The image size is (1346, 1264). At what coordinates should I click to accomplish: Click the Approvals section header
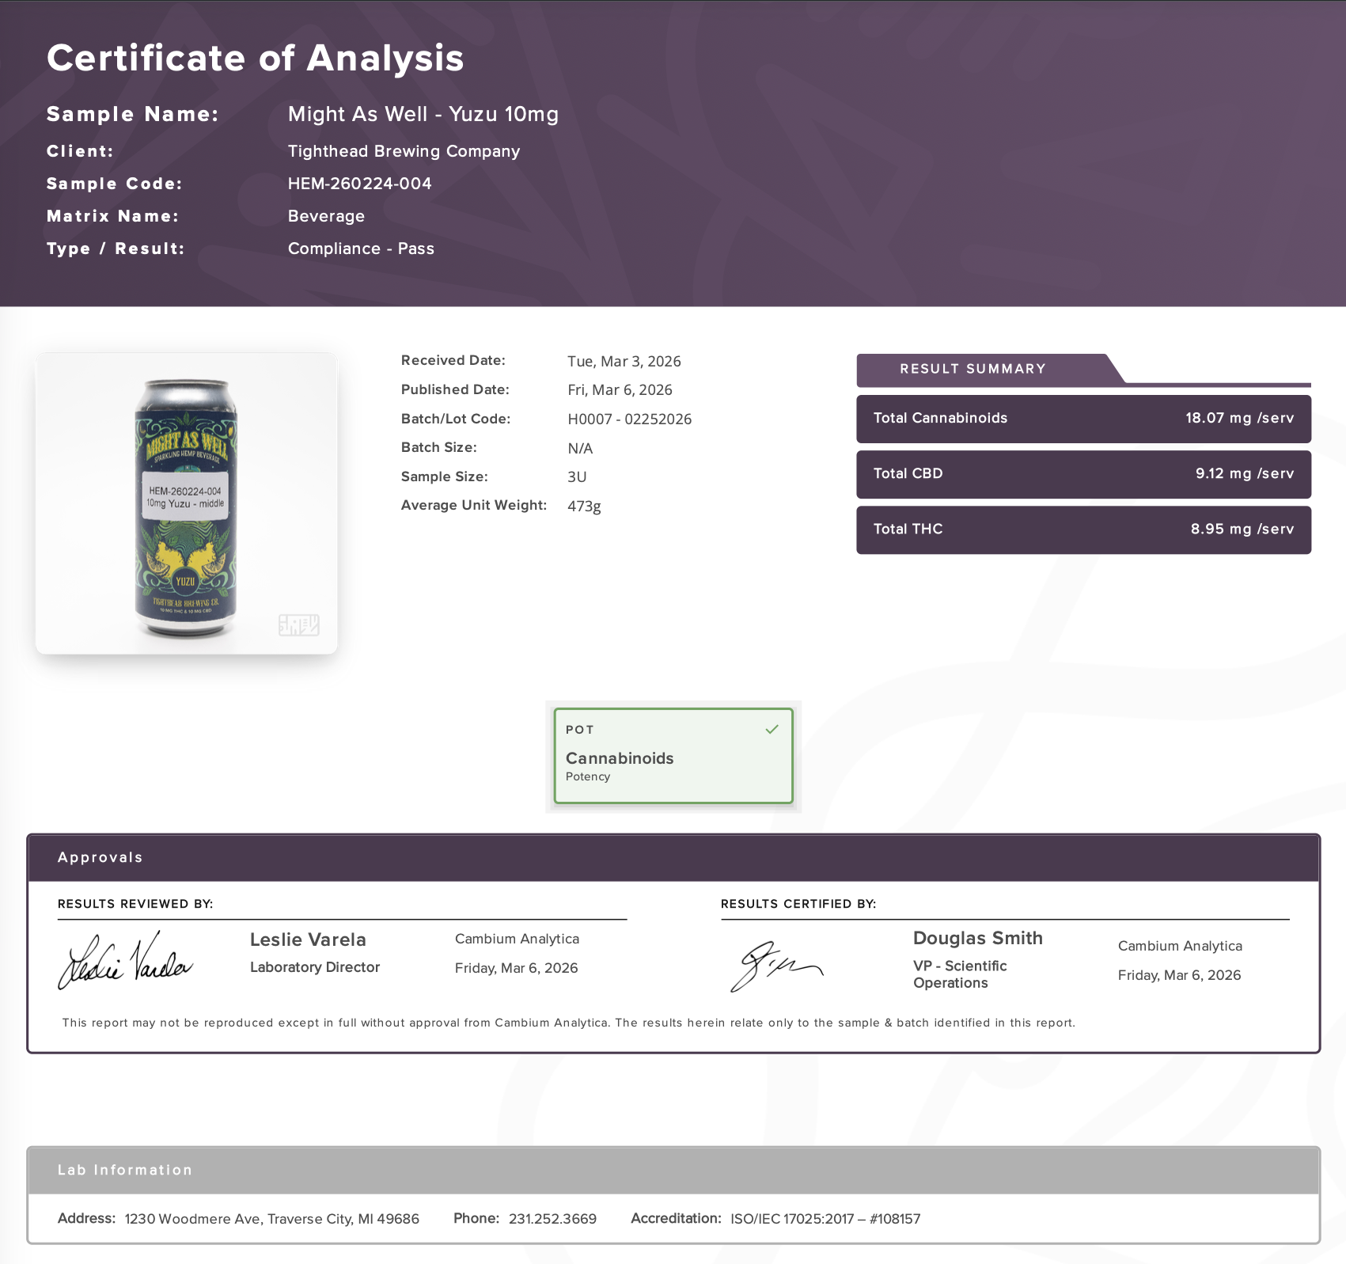pos(673,858)
